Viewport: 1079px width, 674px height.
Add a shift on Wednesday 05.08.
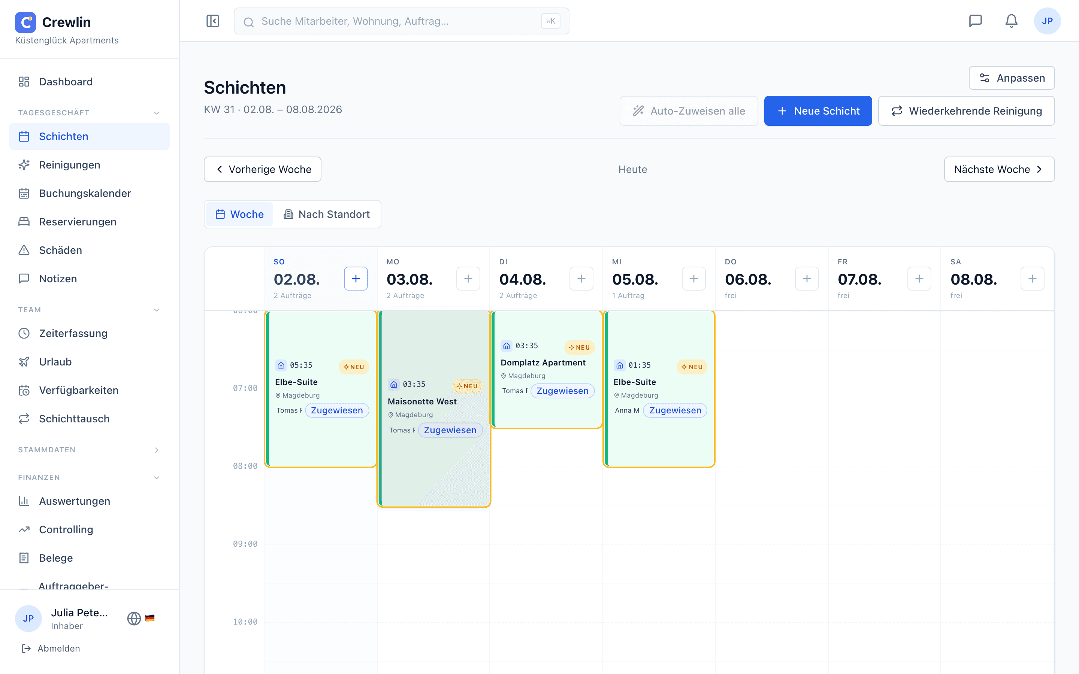coord(694,279)
